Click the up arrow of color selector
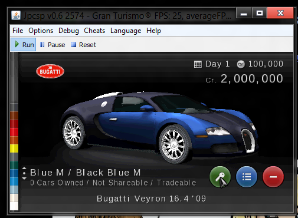 click(x=24, y=168)
